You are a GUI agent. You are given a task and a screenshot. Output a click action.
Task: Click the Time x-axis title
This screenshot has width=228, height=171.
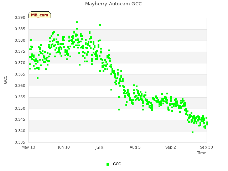click(202, 153)
